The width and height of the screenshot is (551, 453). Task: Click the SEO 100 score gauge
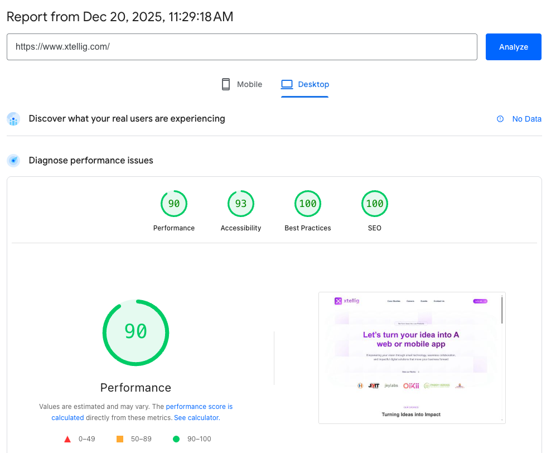click(x=374, y=204)
